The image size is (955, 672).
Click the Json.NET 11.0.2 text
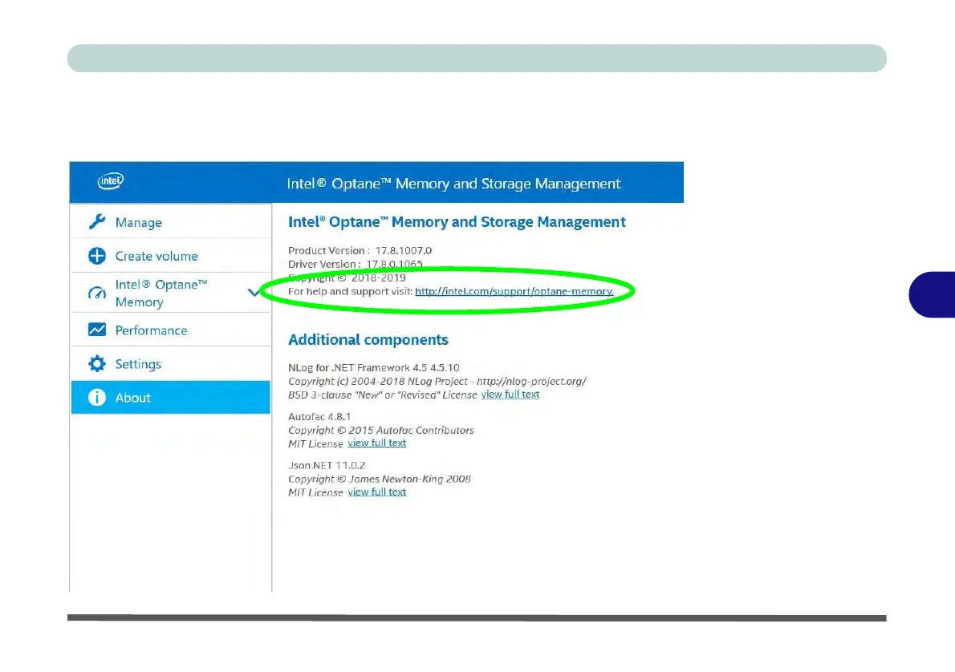[327, 465]
